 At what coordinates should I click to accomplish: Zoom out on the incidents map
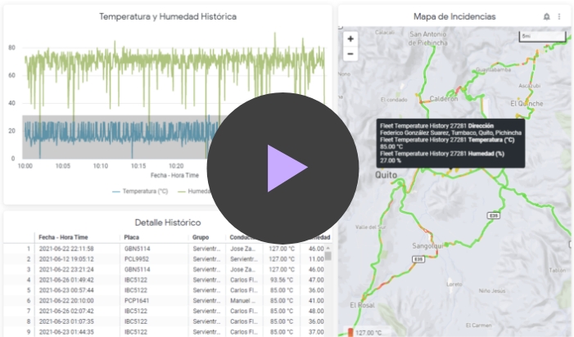coord(350,54)
